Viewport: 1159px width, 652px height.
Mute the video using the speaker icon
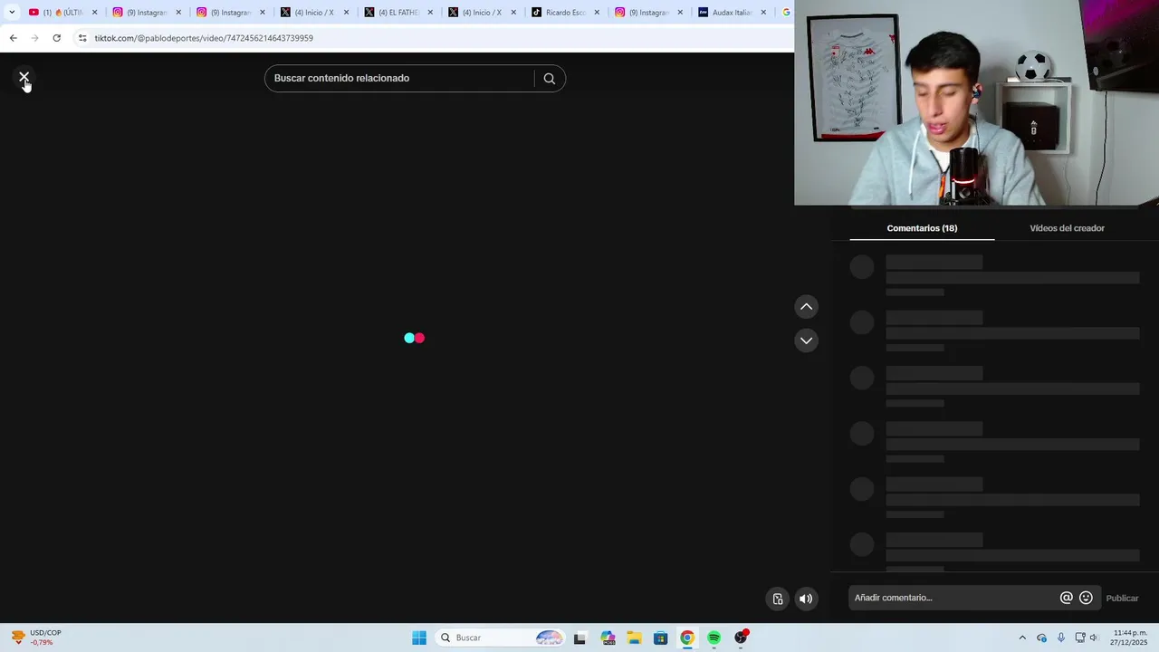point(806,599)
